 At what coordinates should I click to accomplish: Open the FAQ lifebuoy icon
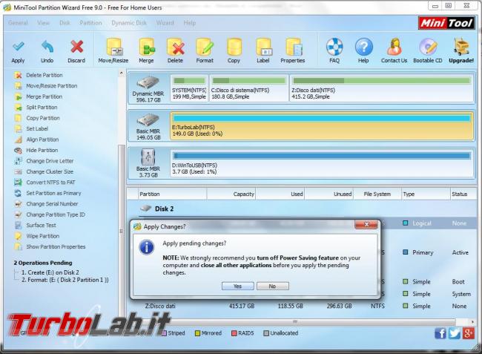tap(334, 47)
